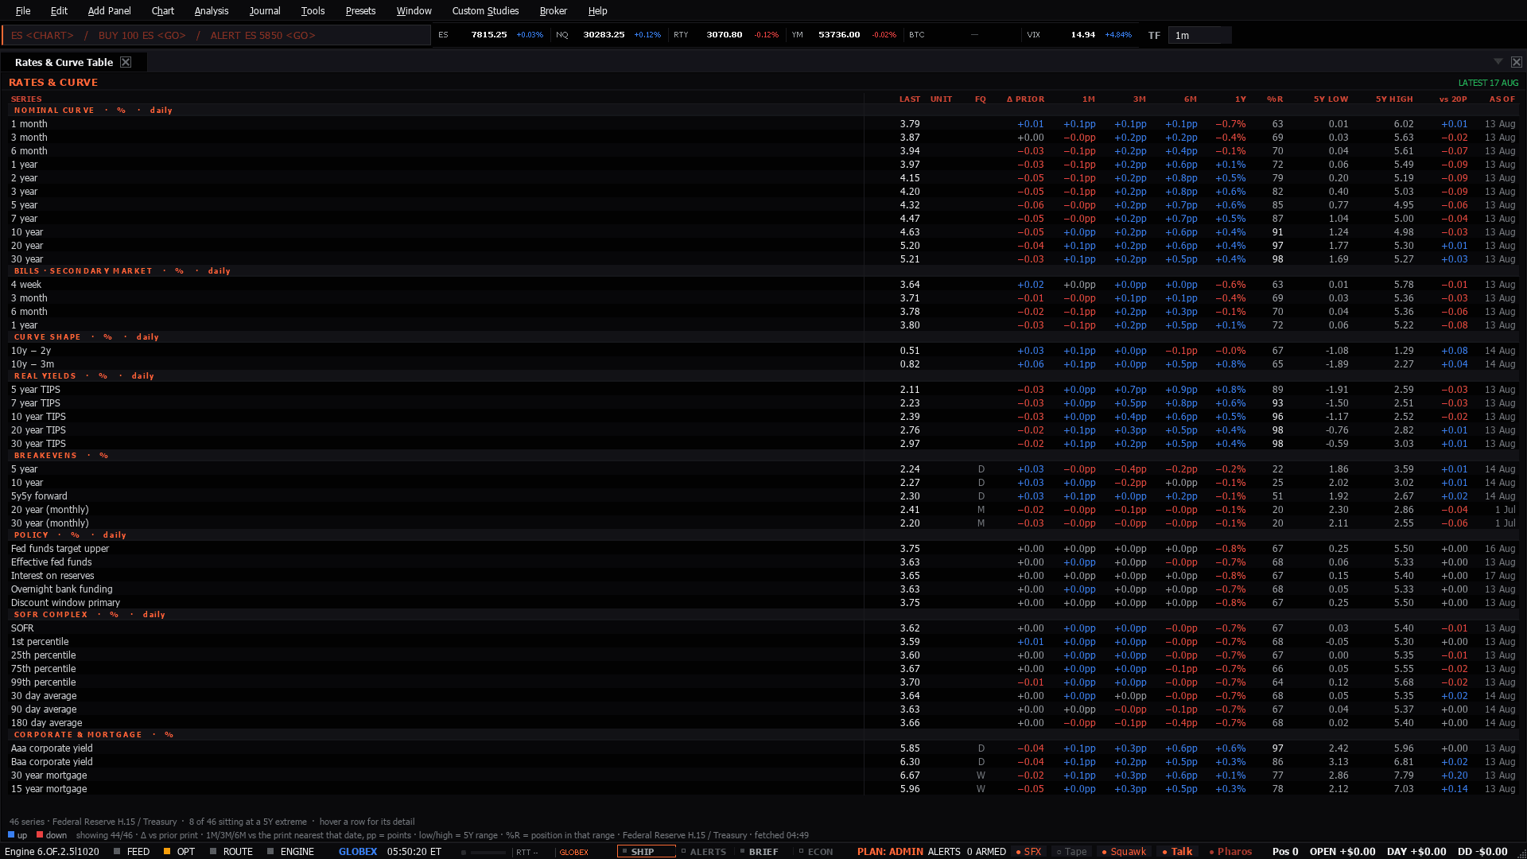1527x859 pixels.
Task: Select the 30 year mortgage row
Action: [x=763, y=775]
